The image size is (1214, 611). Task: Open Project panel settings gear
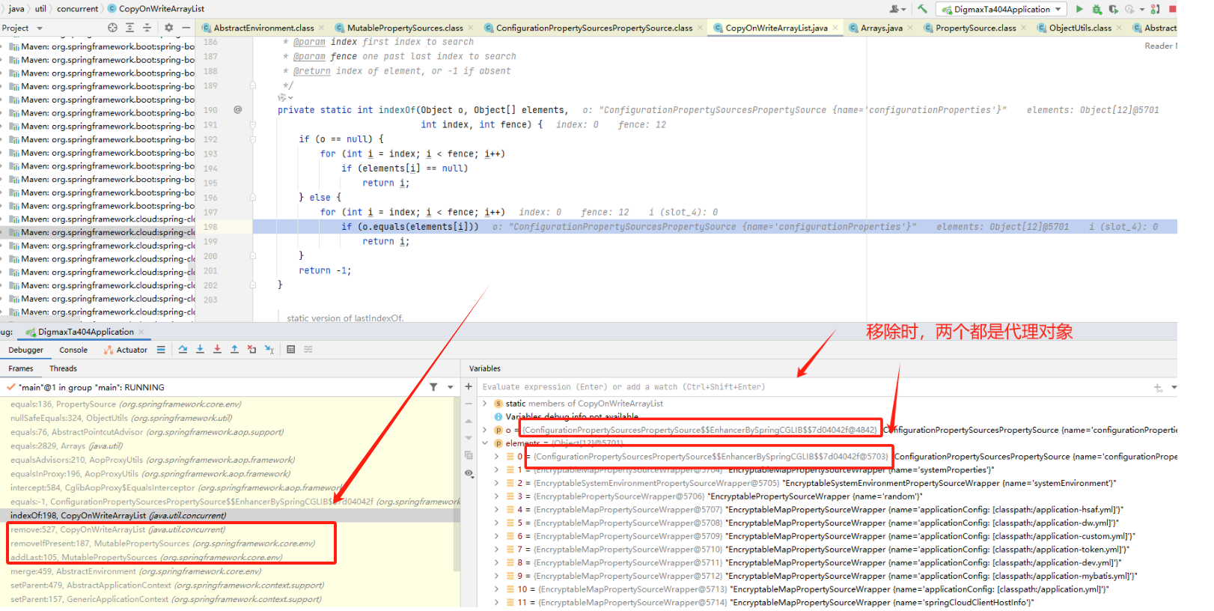168,28
